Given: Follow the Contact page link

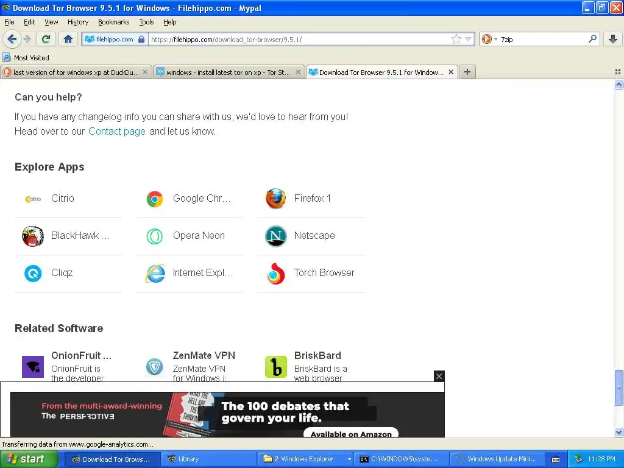Looking at the screenshot, I should (116, 132).
